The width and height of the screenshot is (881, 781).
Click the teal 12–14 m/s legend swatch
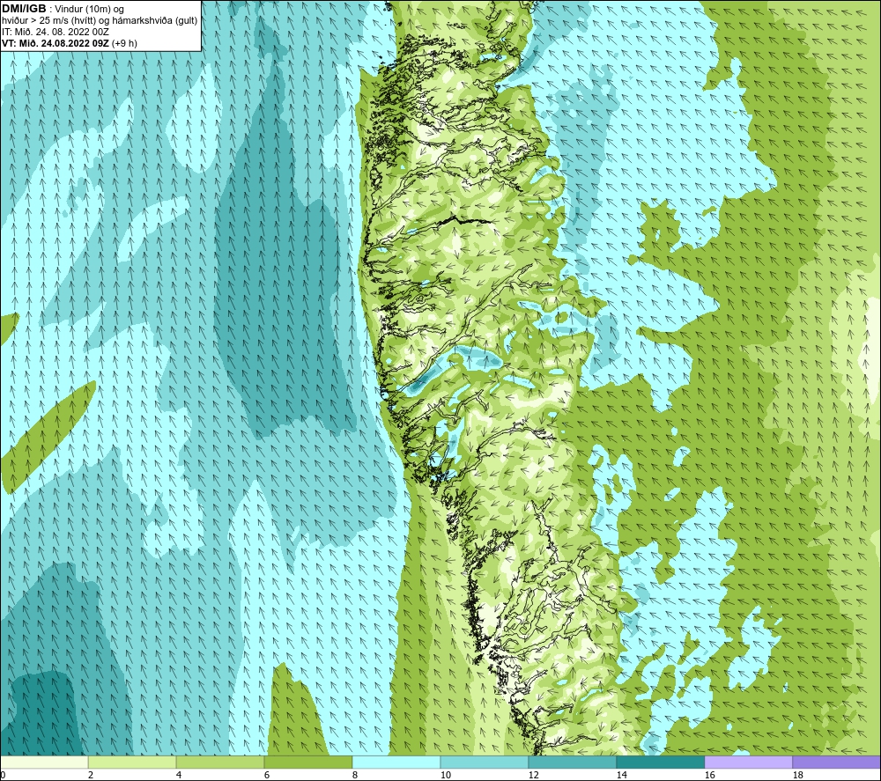pyautogui.click(x=572, y=762)
